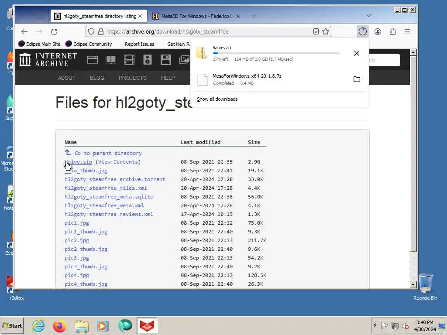Open pic2_thumb.jpg file link
Viewport: 447px width, 335px height.
[x=86, y=249]
